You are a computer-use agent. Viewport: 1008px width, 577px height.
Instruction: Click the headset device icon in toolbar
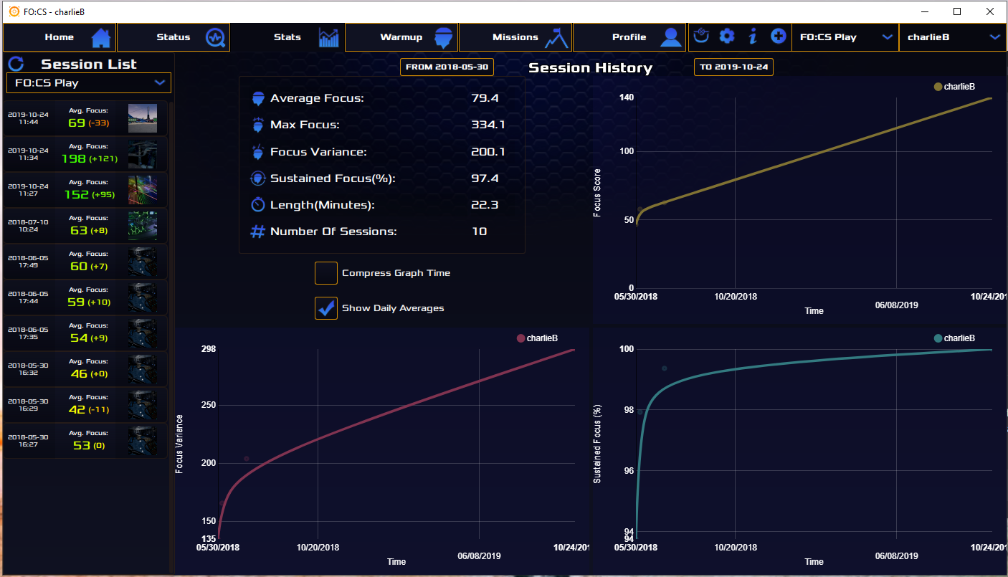pyautogui.click(x=702, y=36)
